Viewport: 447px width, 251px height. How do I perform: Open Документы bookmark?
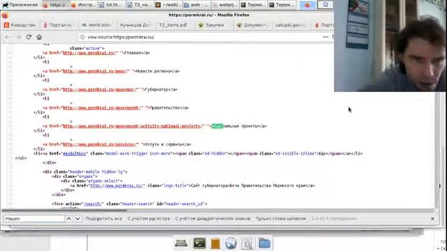point(253,25)
